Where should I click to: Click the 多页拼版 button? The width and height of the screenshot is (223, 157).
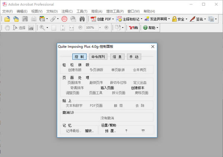96,70
